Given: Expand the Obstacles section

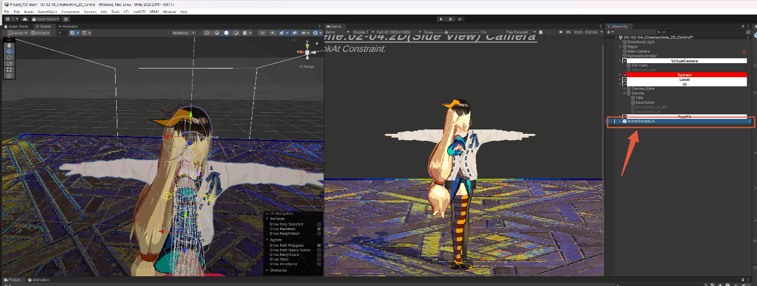Looking at the screenshot, I should click(267, 270).
